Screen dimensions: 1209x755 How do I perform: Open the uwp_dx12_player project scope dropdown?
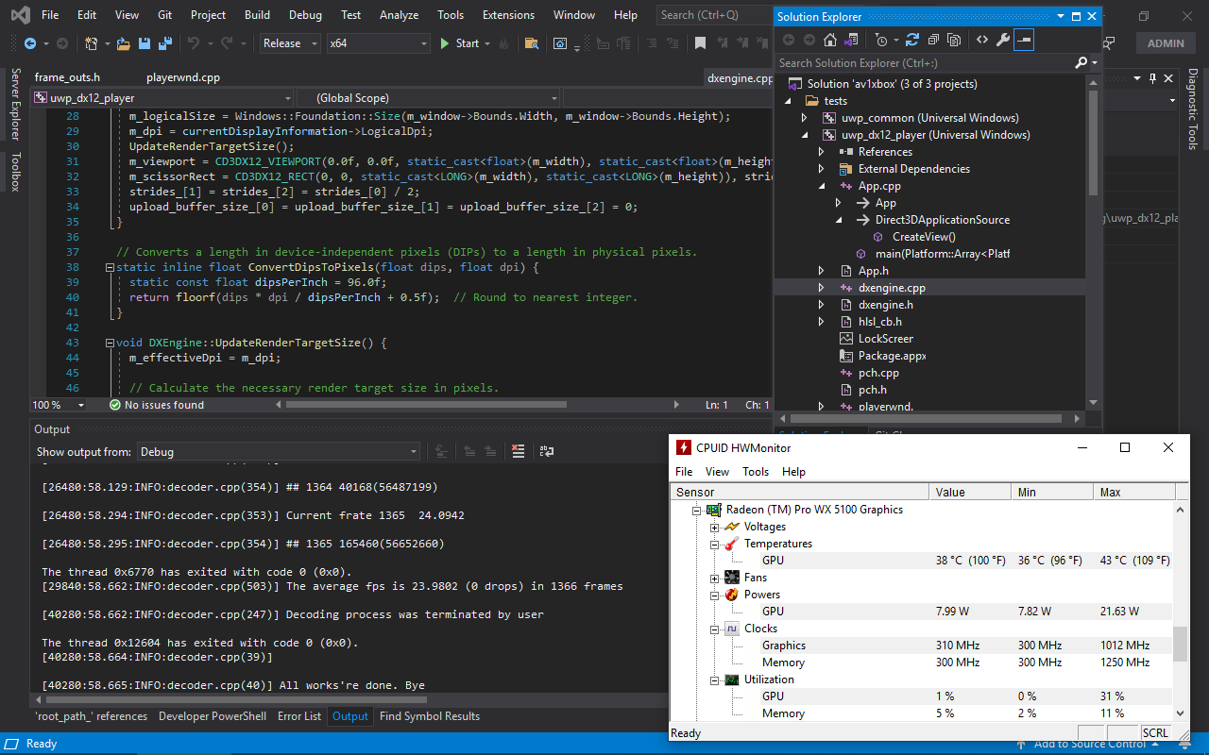pos(162,97)
